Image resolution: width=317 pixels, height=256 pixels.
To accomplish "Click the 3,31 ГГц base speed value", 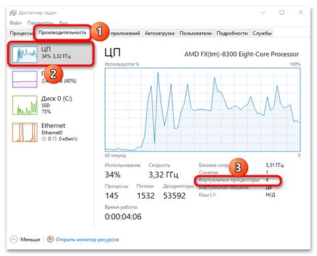I will tap(275, 165).
